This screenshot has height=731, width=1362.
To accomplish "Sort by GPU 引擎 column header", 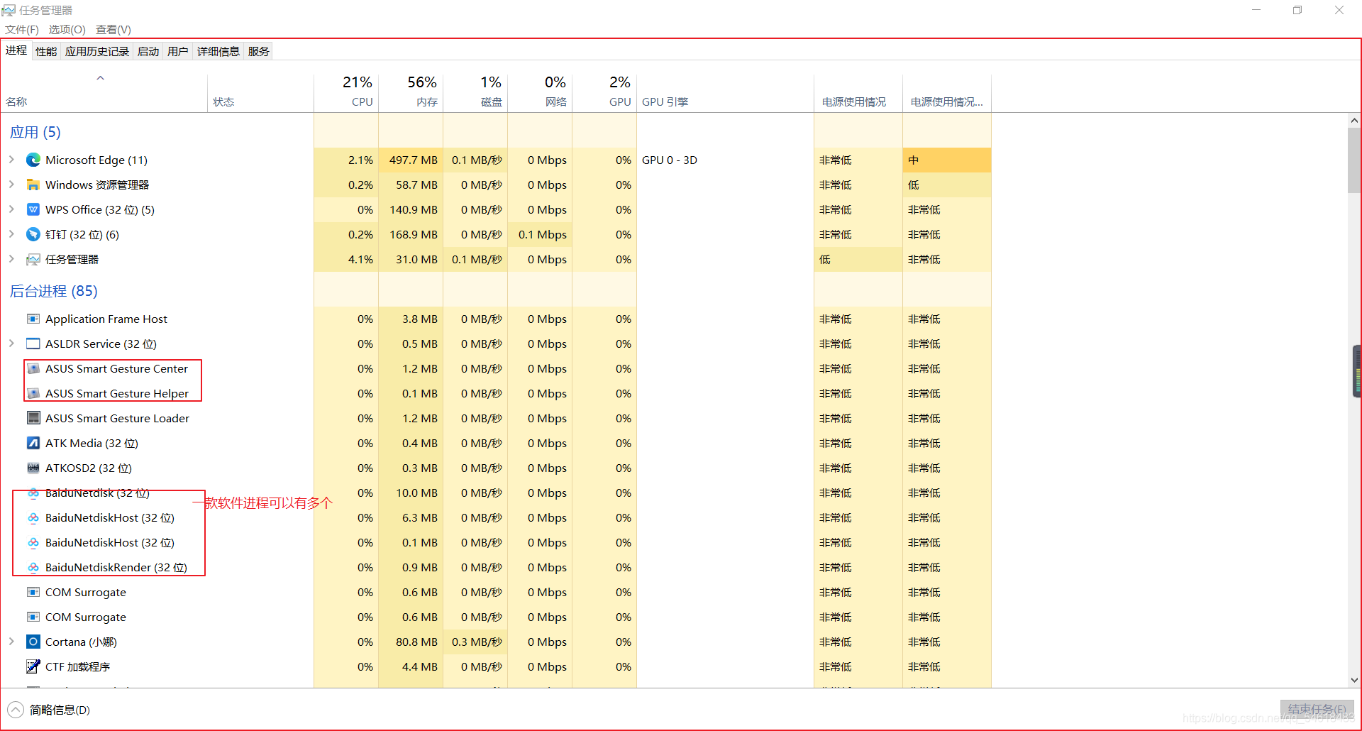I will tap(725, 93).
